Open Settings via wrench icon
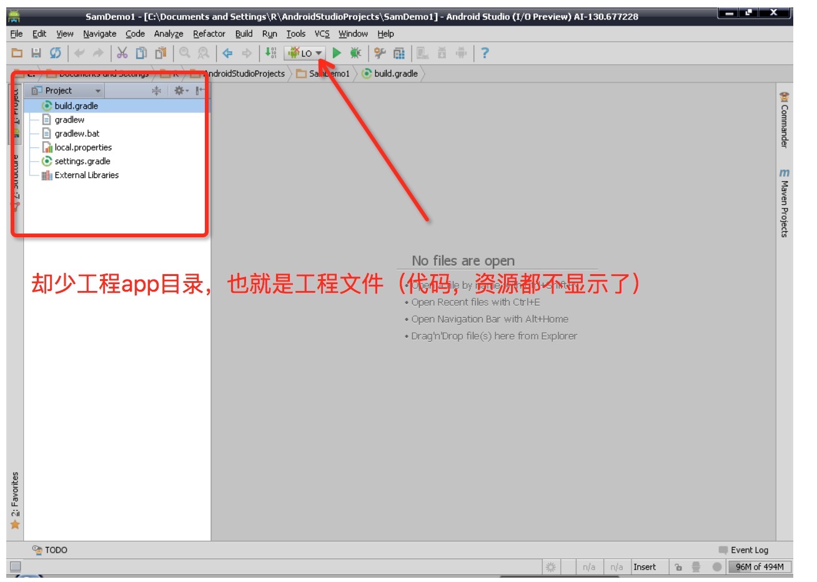817x582 pixels. 380,53
